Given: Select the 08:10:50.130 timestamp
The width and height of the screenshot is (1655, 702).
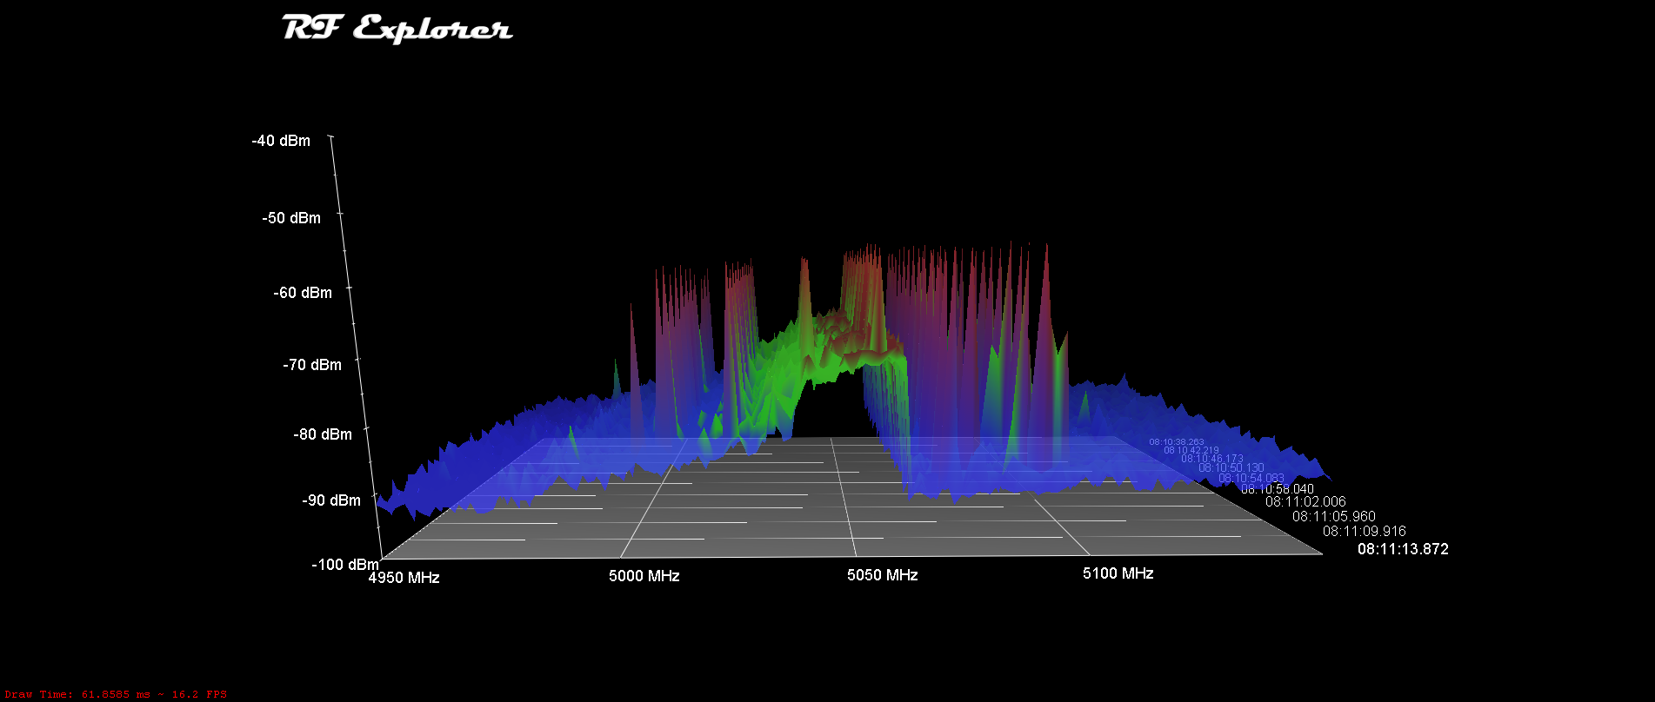Looking at the screenshot, I should pos(1231,467).
